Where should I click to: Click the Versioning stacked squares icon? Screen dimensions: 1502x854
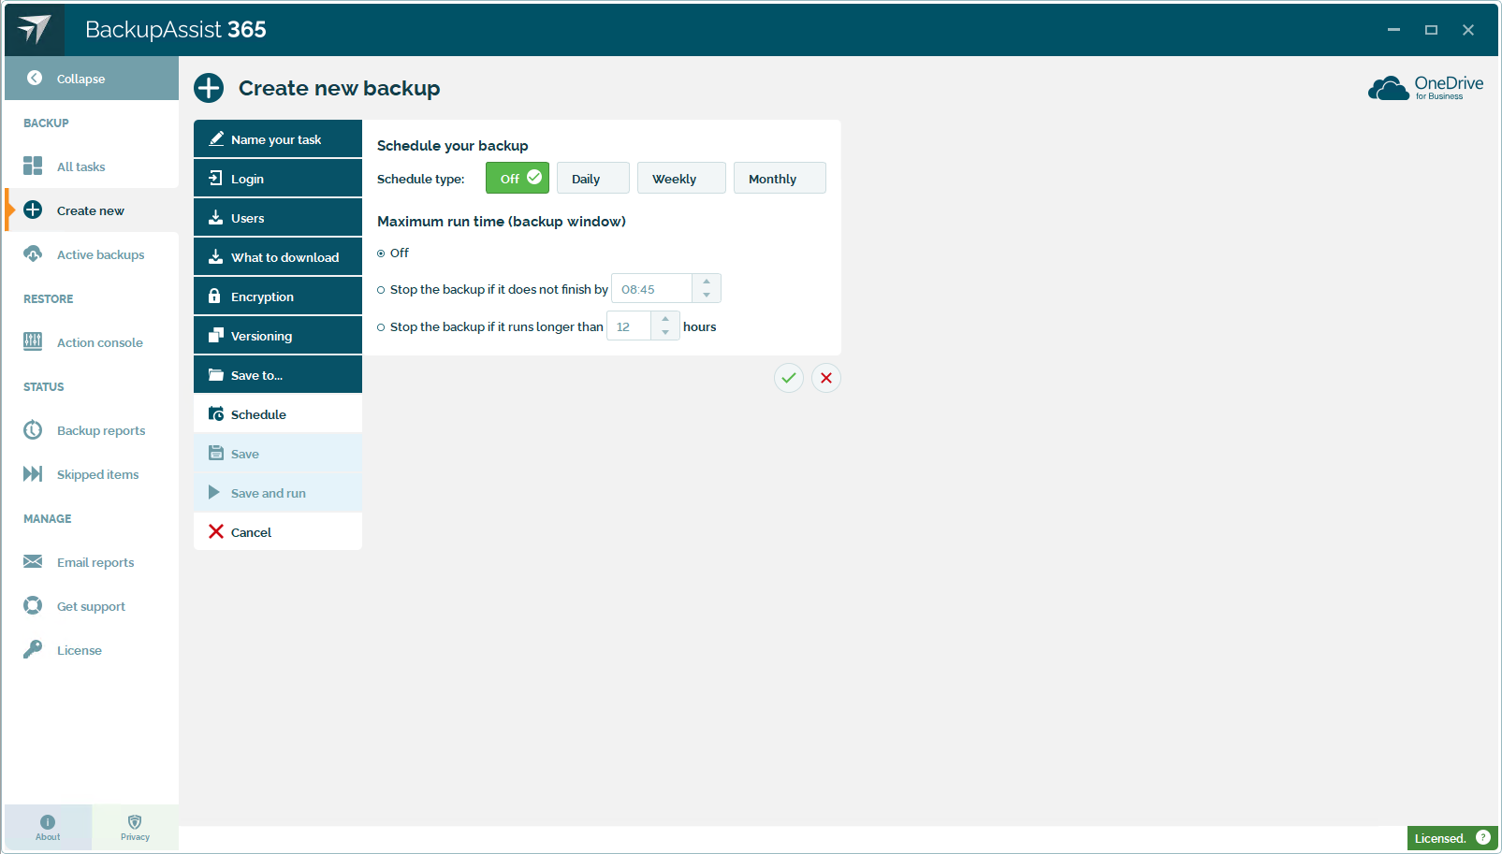[216, 335]
